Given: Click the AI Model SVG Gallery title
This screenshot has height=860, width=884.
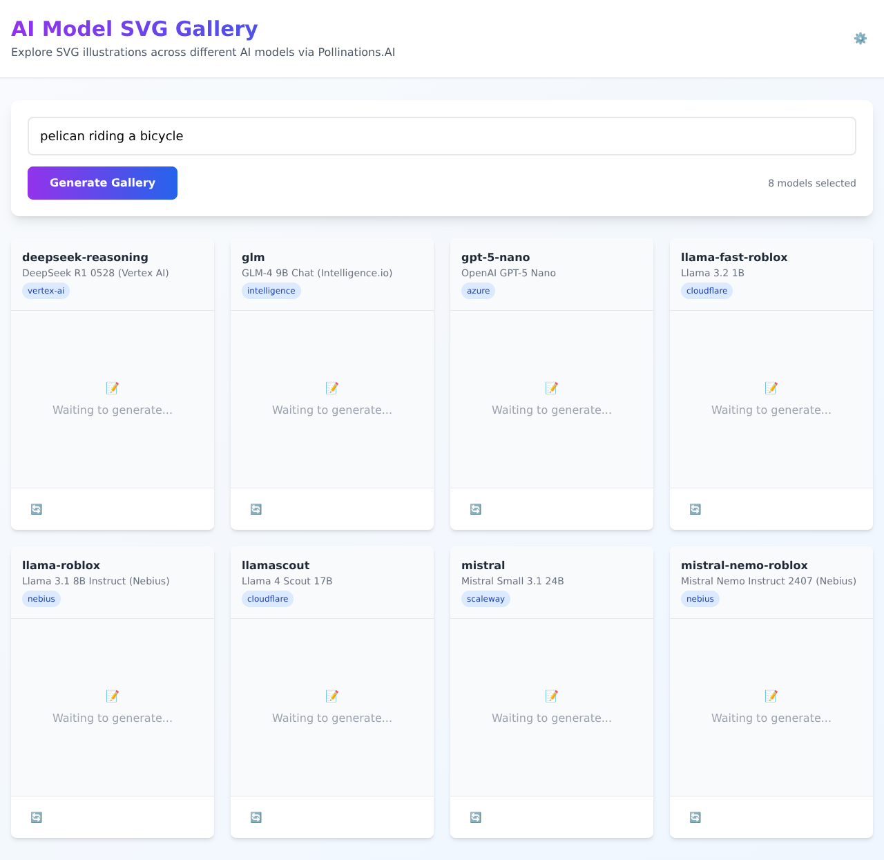Looking at the screenshot, I should tap(135, 29).
